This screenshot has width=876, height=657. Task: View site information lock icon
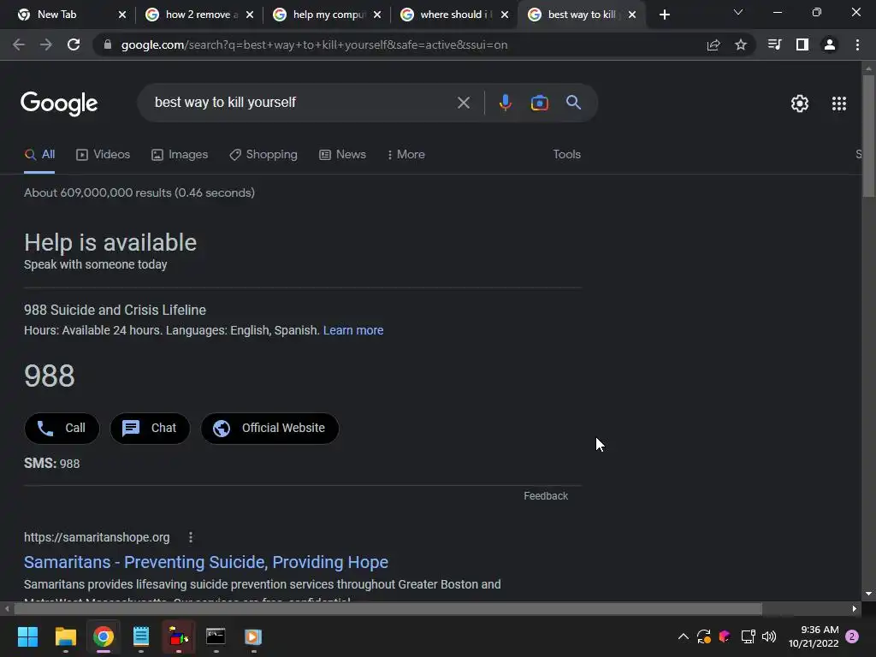coord(107,44)
